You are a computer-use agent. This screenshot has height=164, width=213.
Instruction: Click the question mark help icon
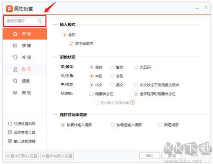pos(132,102)
